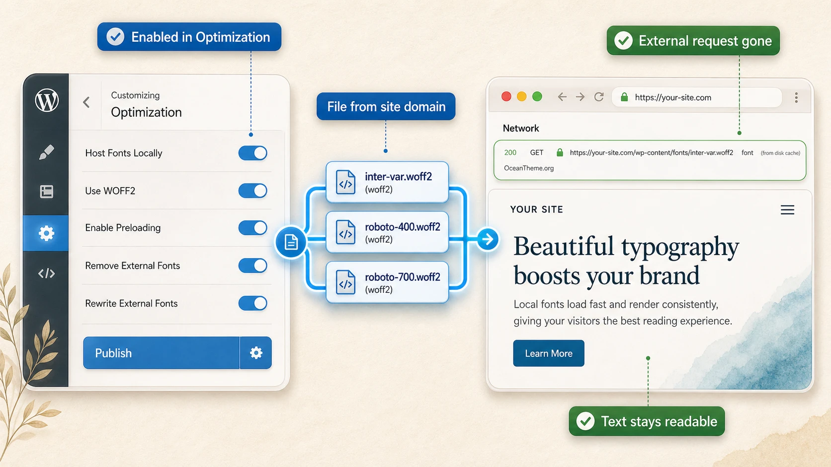Go back using the Customizing chevron
The height and width of the screenshot is (467, 831).
pyautogui.click(x=86, y=102)
